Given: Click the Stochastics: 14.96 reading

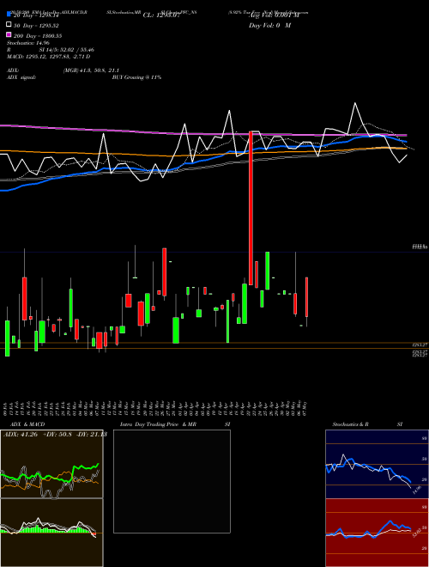Looking at the screenshot, I should [x=28, y=43].
